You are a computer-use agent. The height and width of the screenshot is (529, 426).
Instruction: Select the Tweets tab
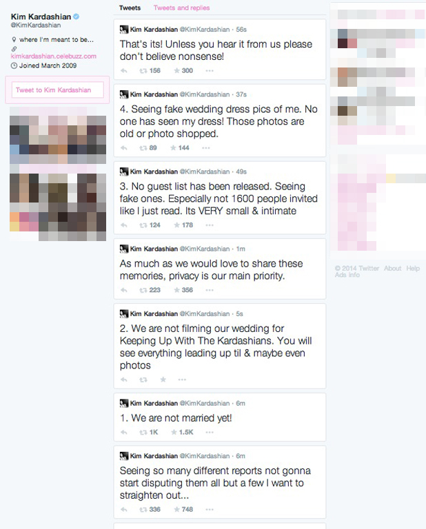click(x=130, y=8)
